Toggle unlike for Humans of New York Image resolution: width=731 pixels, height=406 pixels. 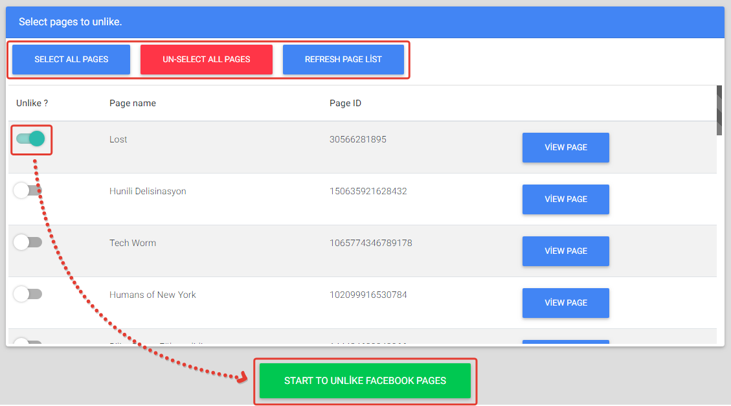pyautogui.click(x=28, y=294)
